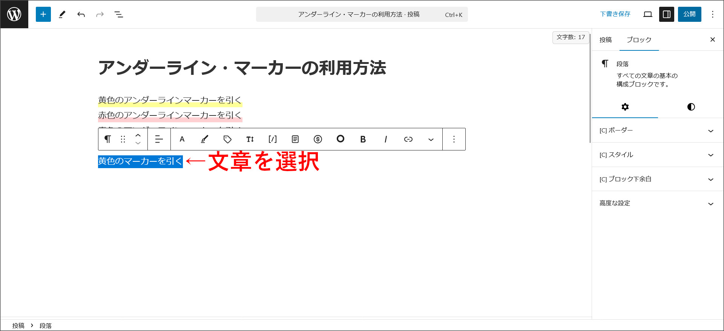Select the half-circle styles tab
Image resolution: width=724 pixels, height=331 pixels.
point(691,107)
